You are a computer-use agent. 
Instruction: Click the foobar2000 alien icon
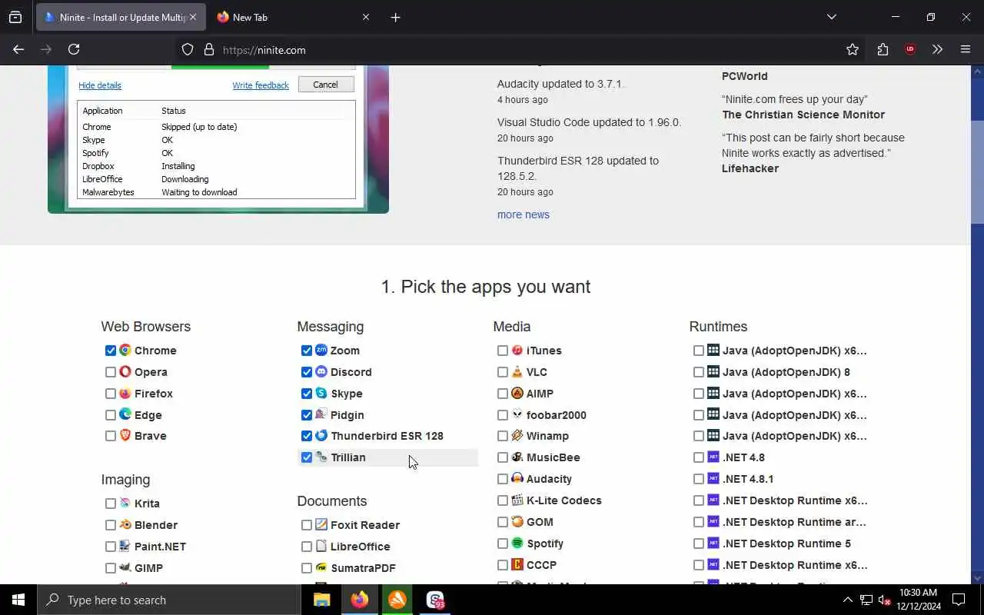[x=517, y=414]
